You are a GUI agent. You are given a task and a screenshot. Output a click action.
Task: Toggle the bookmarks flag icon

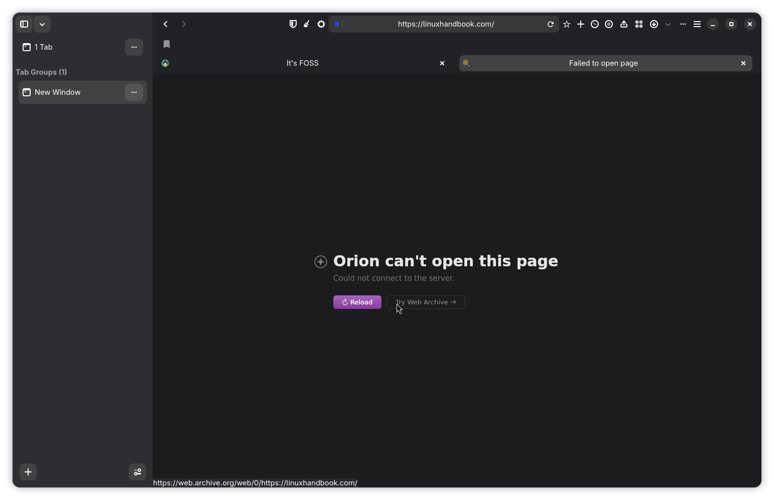[166, 45]
